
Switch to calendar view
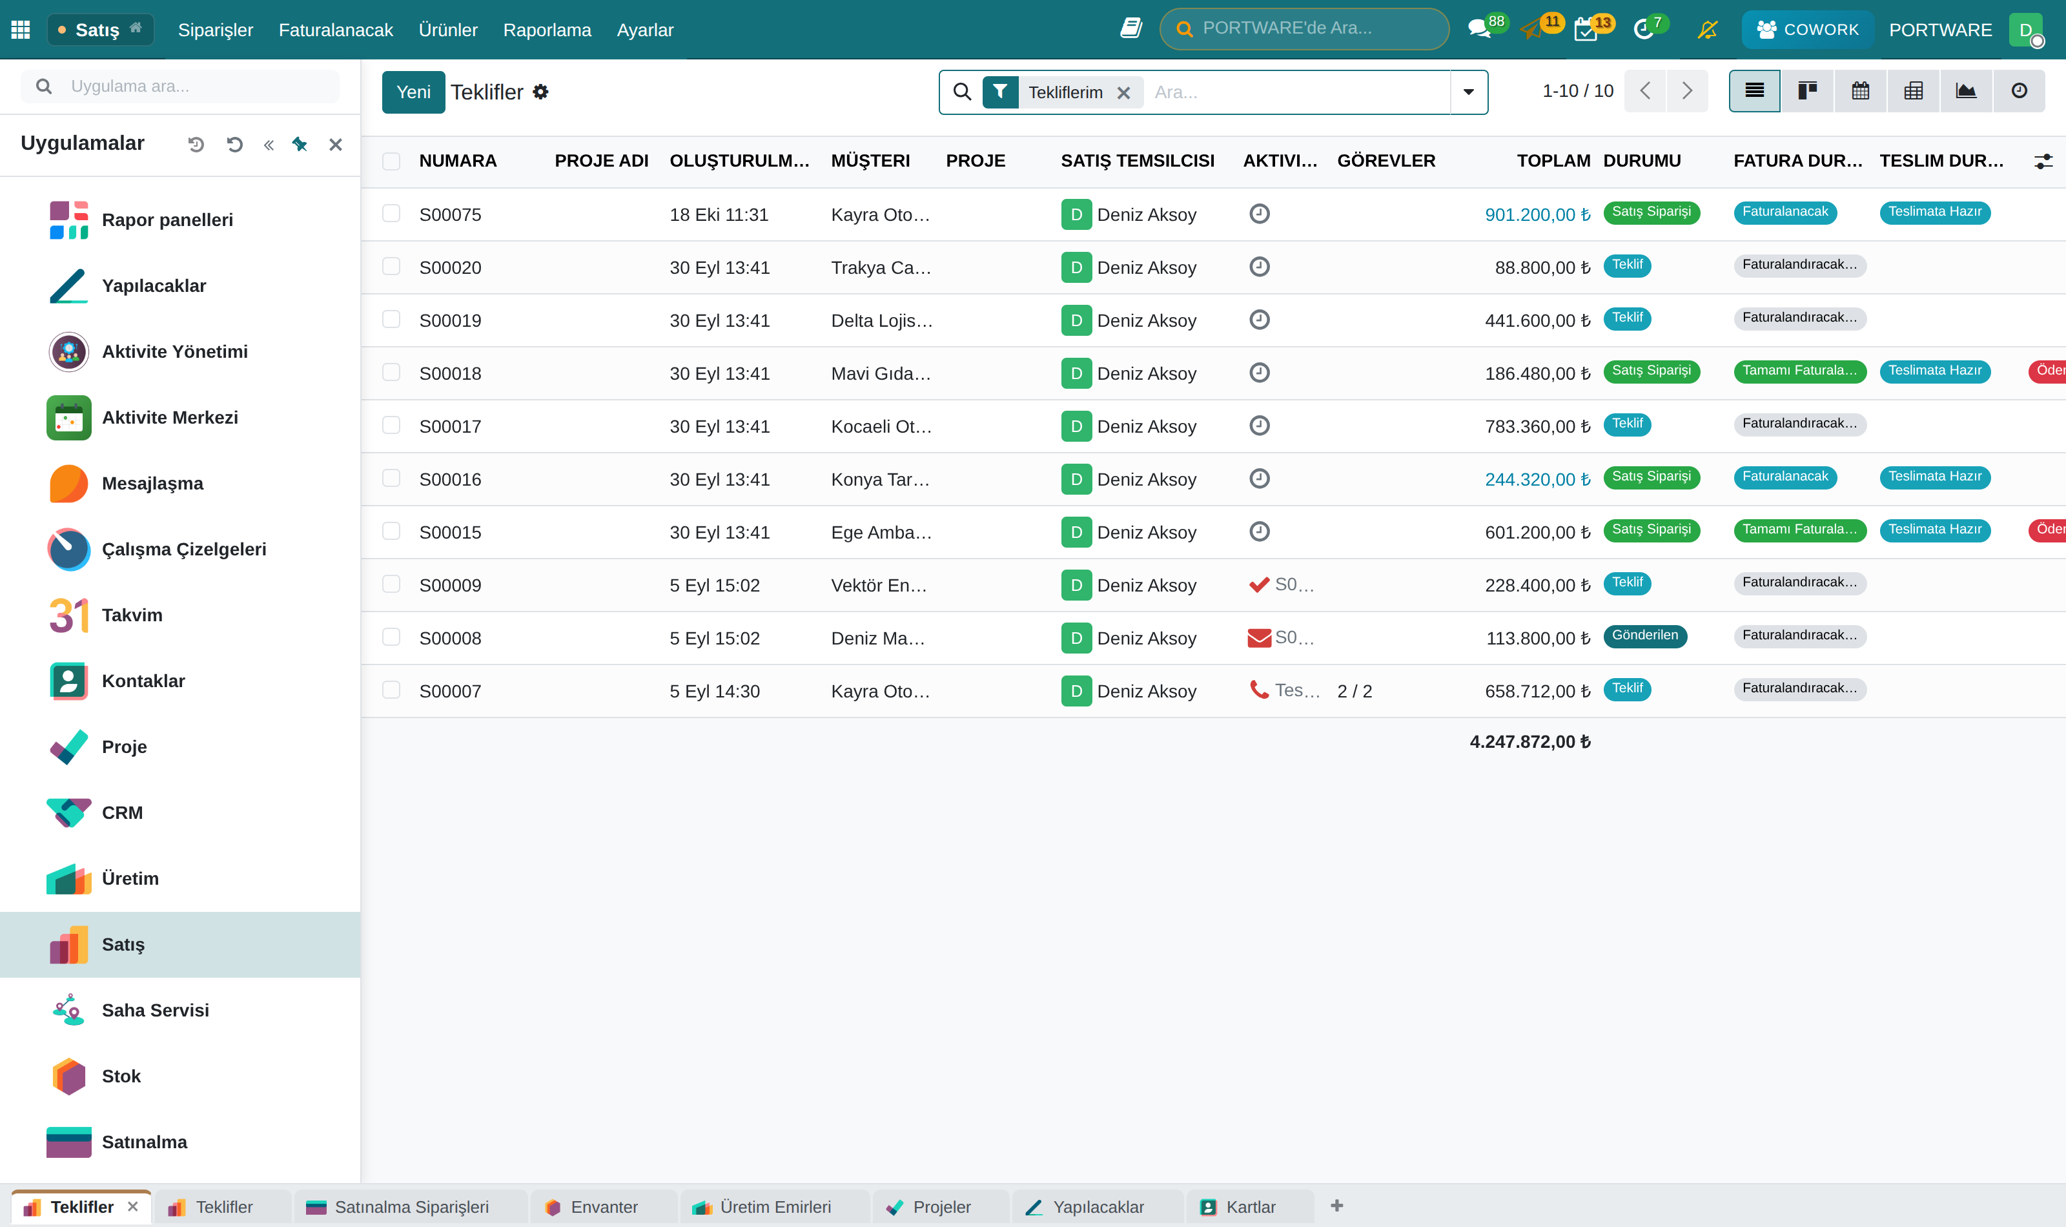[x=1860, y=91]
